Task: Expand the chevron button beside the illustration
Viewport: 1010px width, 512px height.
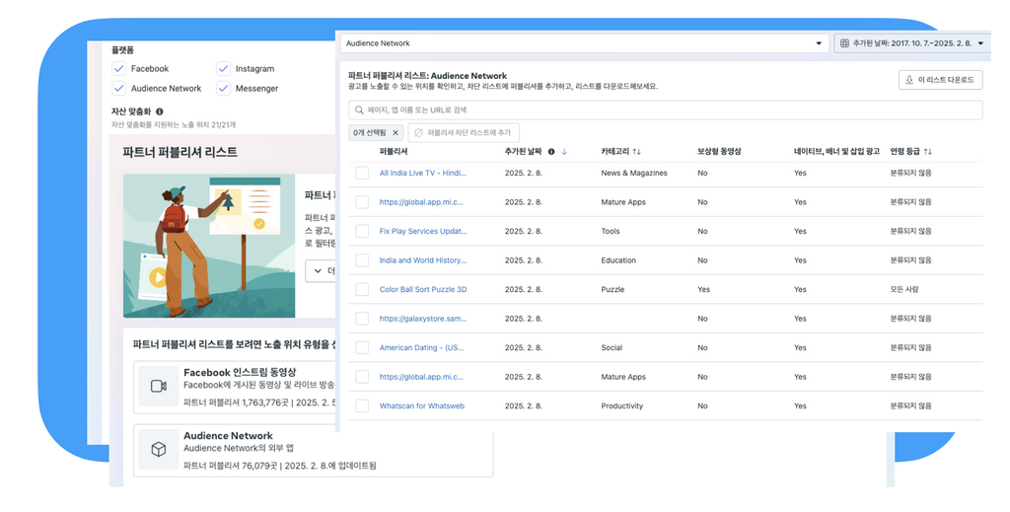Action: (x=321, y=271)
